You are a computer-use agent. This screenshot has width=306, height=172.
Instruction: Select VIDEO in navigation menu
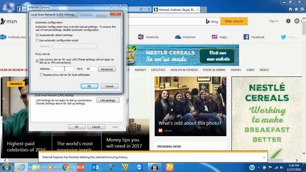coord(264,70)
